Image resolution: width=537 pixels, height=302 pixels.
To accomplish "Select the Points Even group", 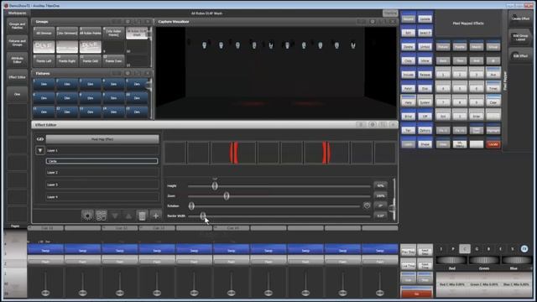I will click(114, 60).
